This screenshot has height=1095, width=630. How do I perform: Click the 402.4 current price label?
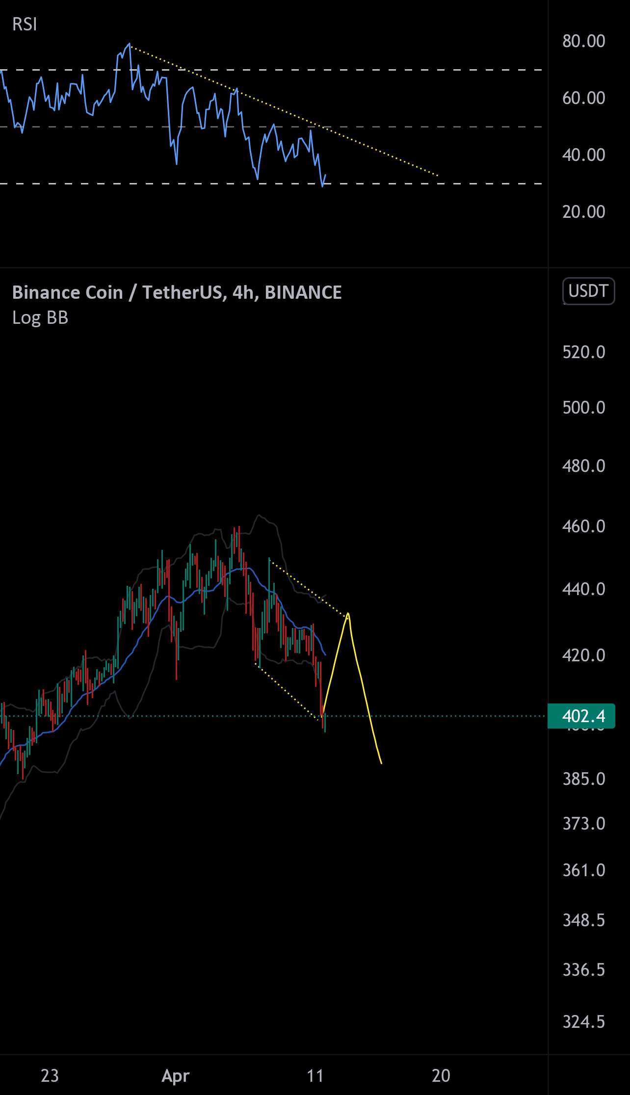click(x=581, y=716)
